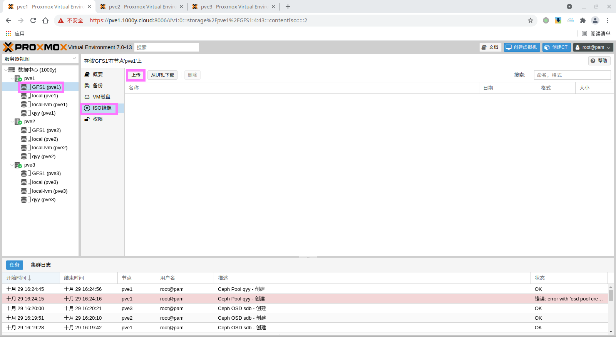Image resolution: width=616 pixels, height=337 pixels.
Task: Open the 帮助 help button
Action: [x=599, y=61]
